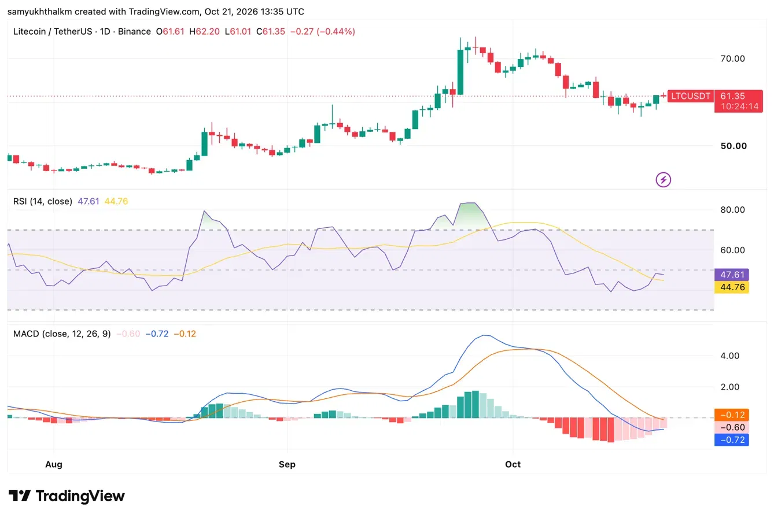Click the yellow RSI average tag 44.76

point(732,287)
